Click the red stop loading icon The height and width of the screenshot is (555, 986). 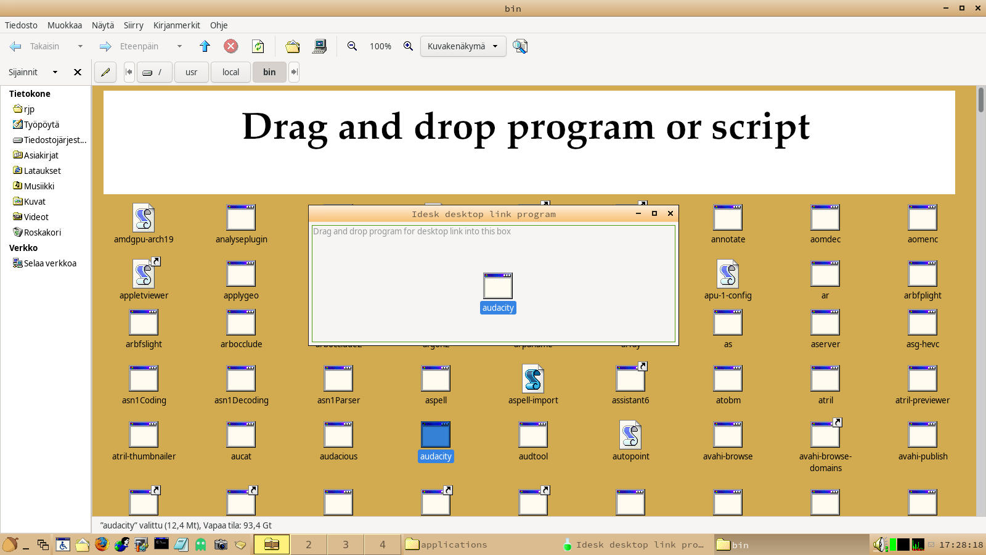click(231, 46)
